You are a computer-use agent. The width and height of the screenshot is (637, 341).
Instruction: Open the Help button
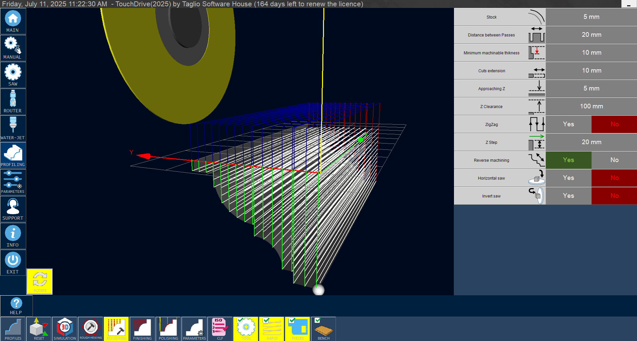16,306
